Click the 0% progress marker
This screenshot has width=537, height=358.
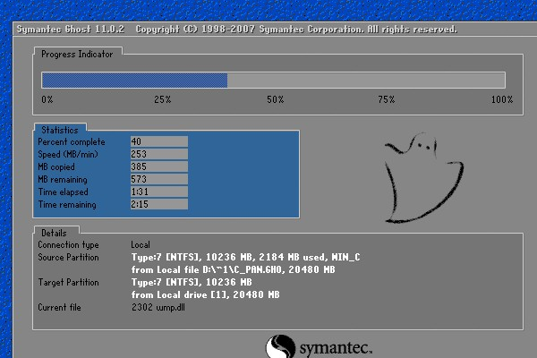47,99
